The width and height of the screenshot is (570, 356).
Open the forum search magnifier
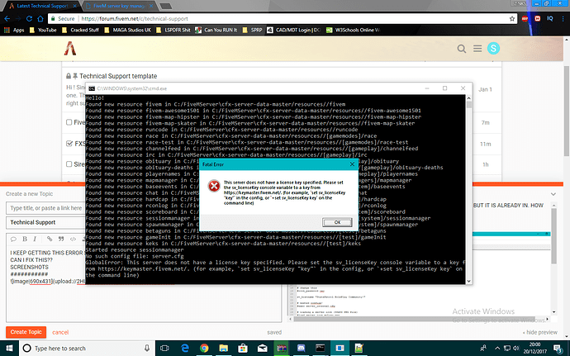pos(462,49)
